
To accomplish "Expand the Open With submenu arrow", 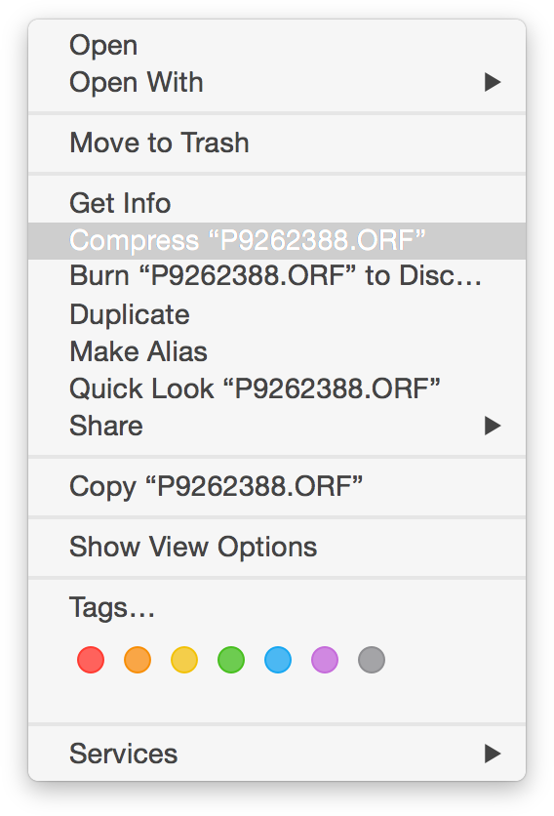I will tap(493, 82).
